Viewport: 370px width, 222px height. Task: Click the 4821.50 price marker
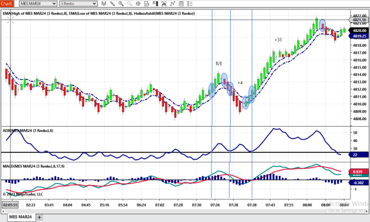tap(359, 20)
